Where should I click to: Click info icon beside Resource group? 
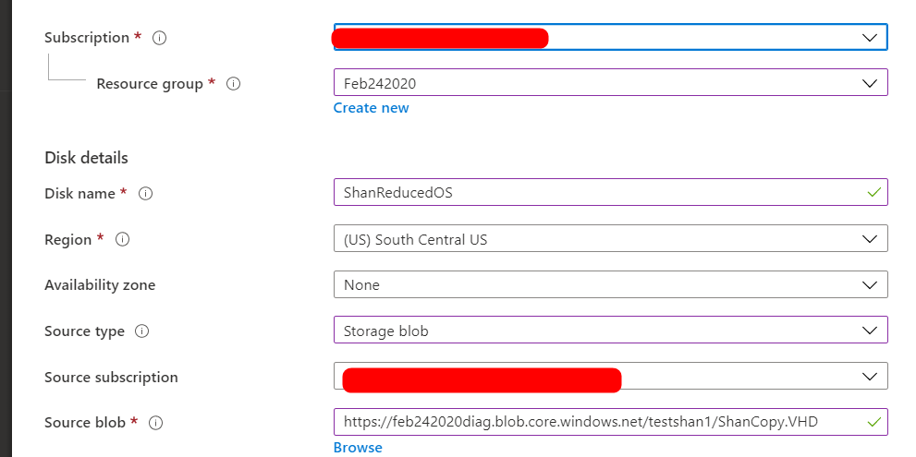click(233, 84)
